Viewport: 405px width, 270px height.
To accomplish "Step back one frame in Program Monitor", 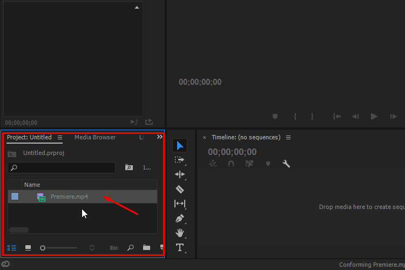I will 355,117.
